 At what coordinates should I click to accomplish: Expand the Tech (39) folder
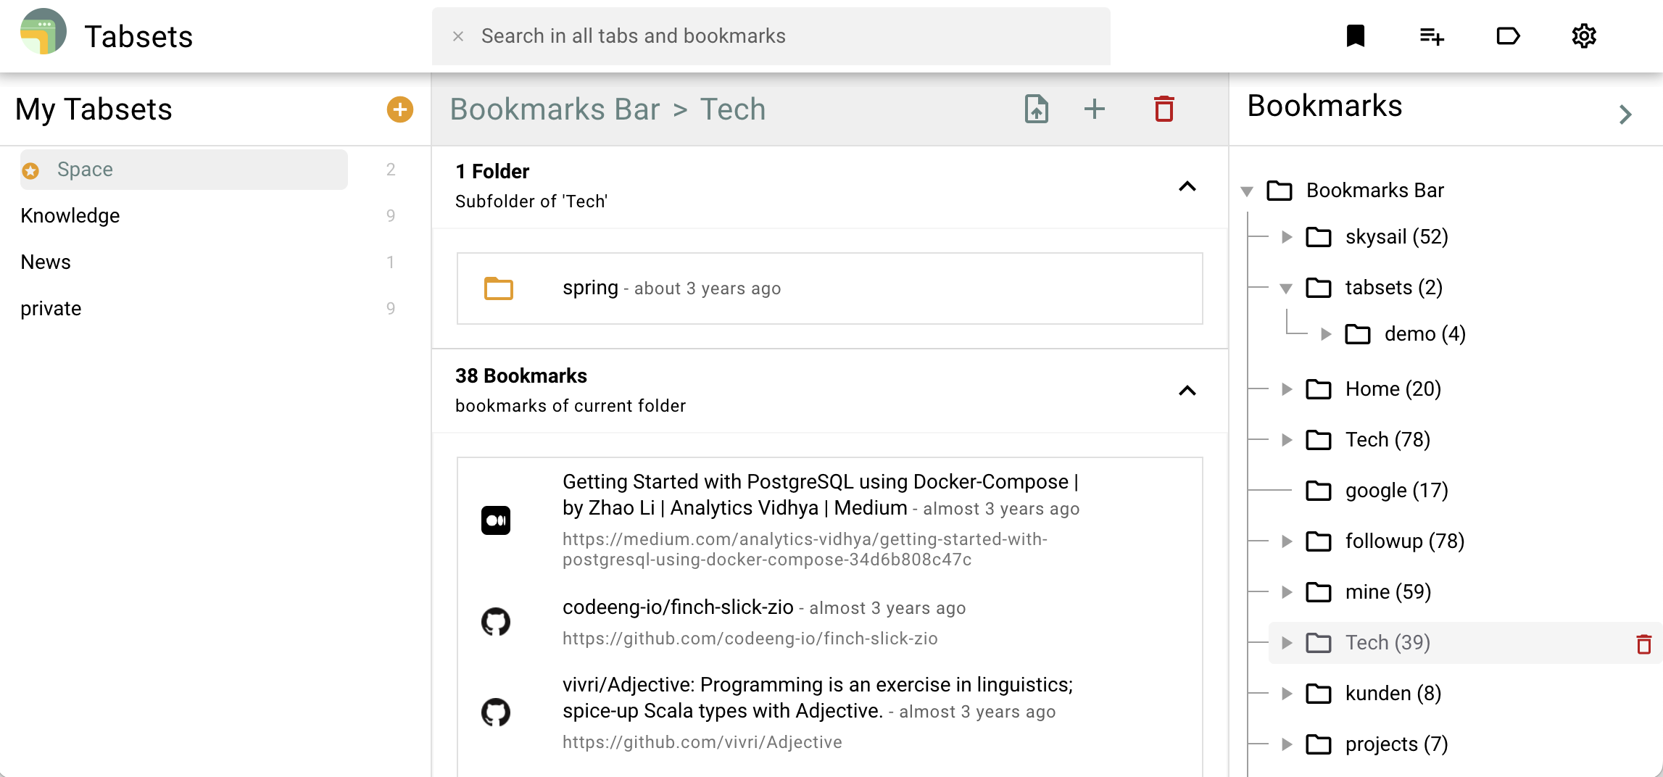pyautogui.click(x=1287, y=643)
